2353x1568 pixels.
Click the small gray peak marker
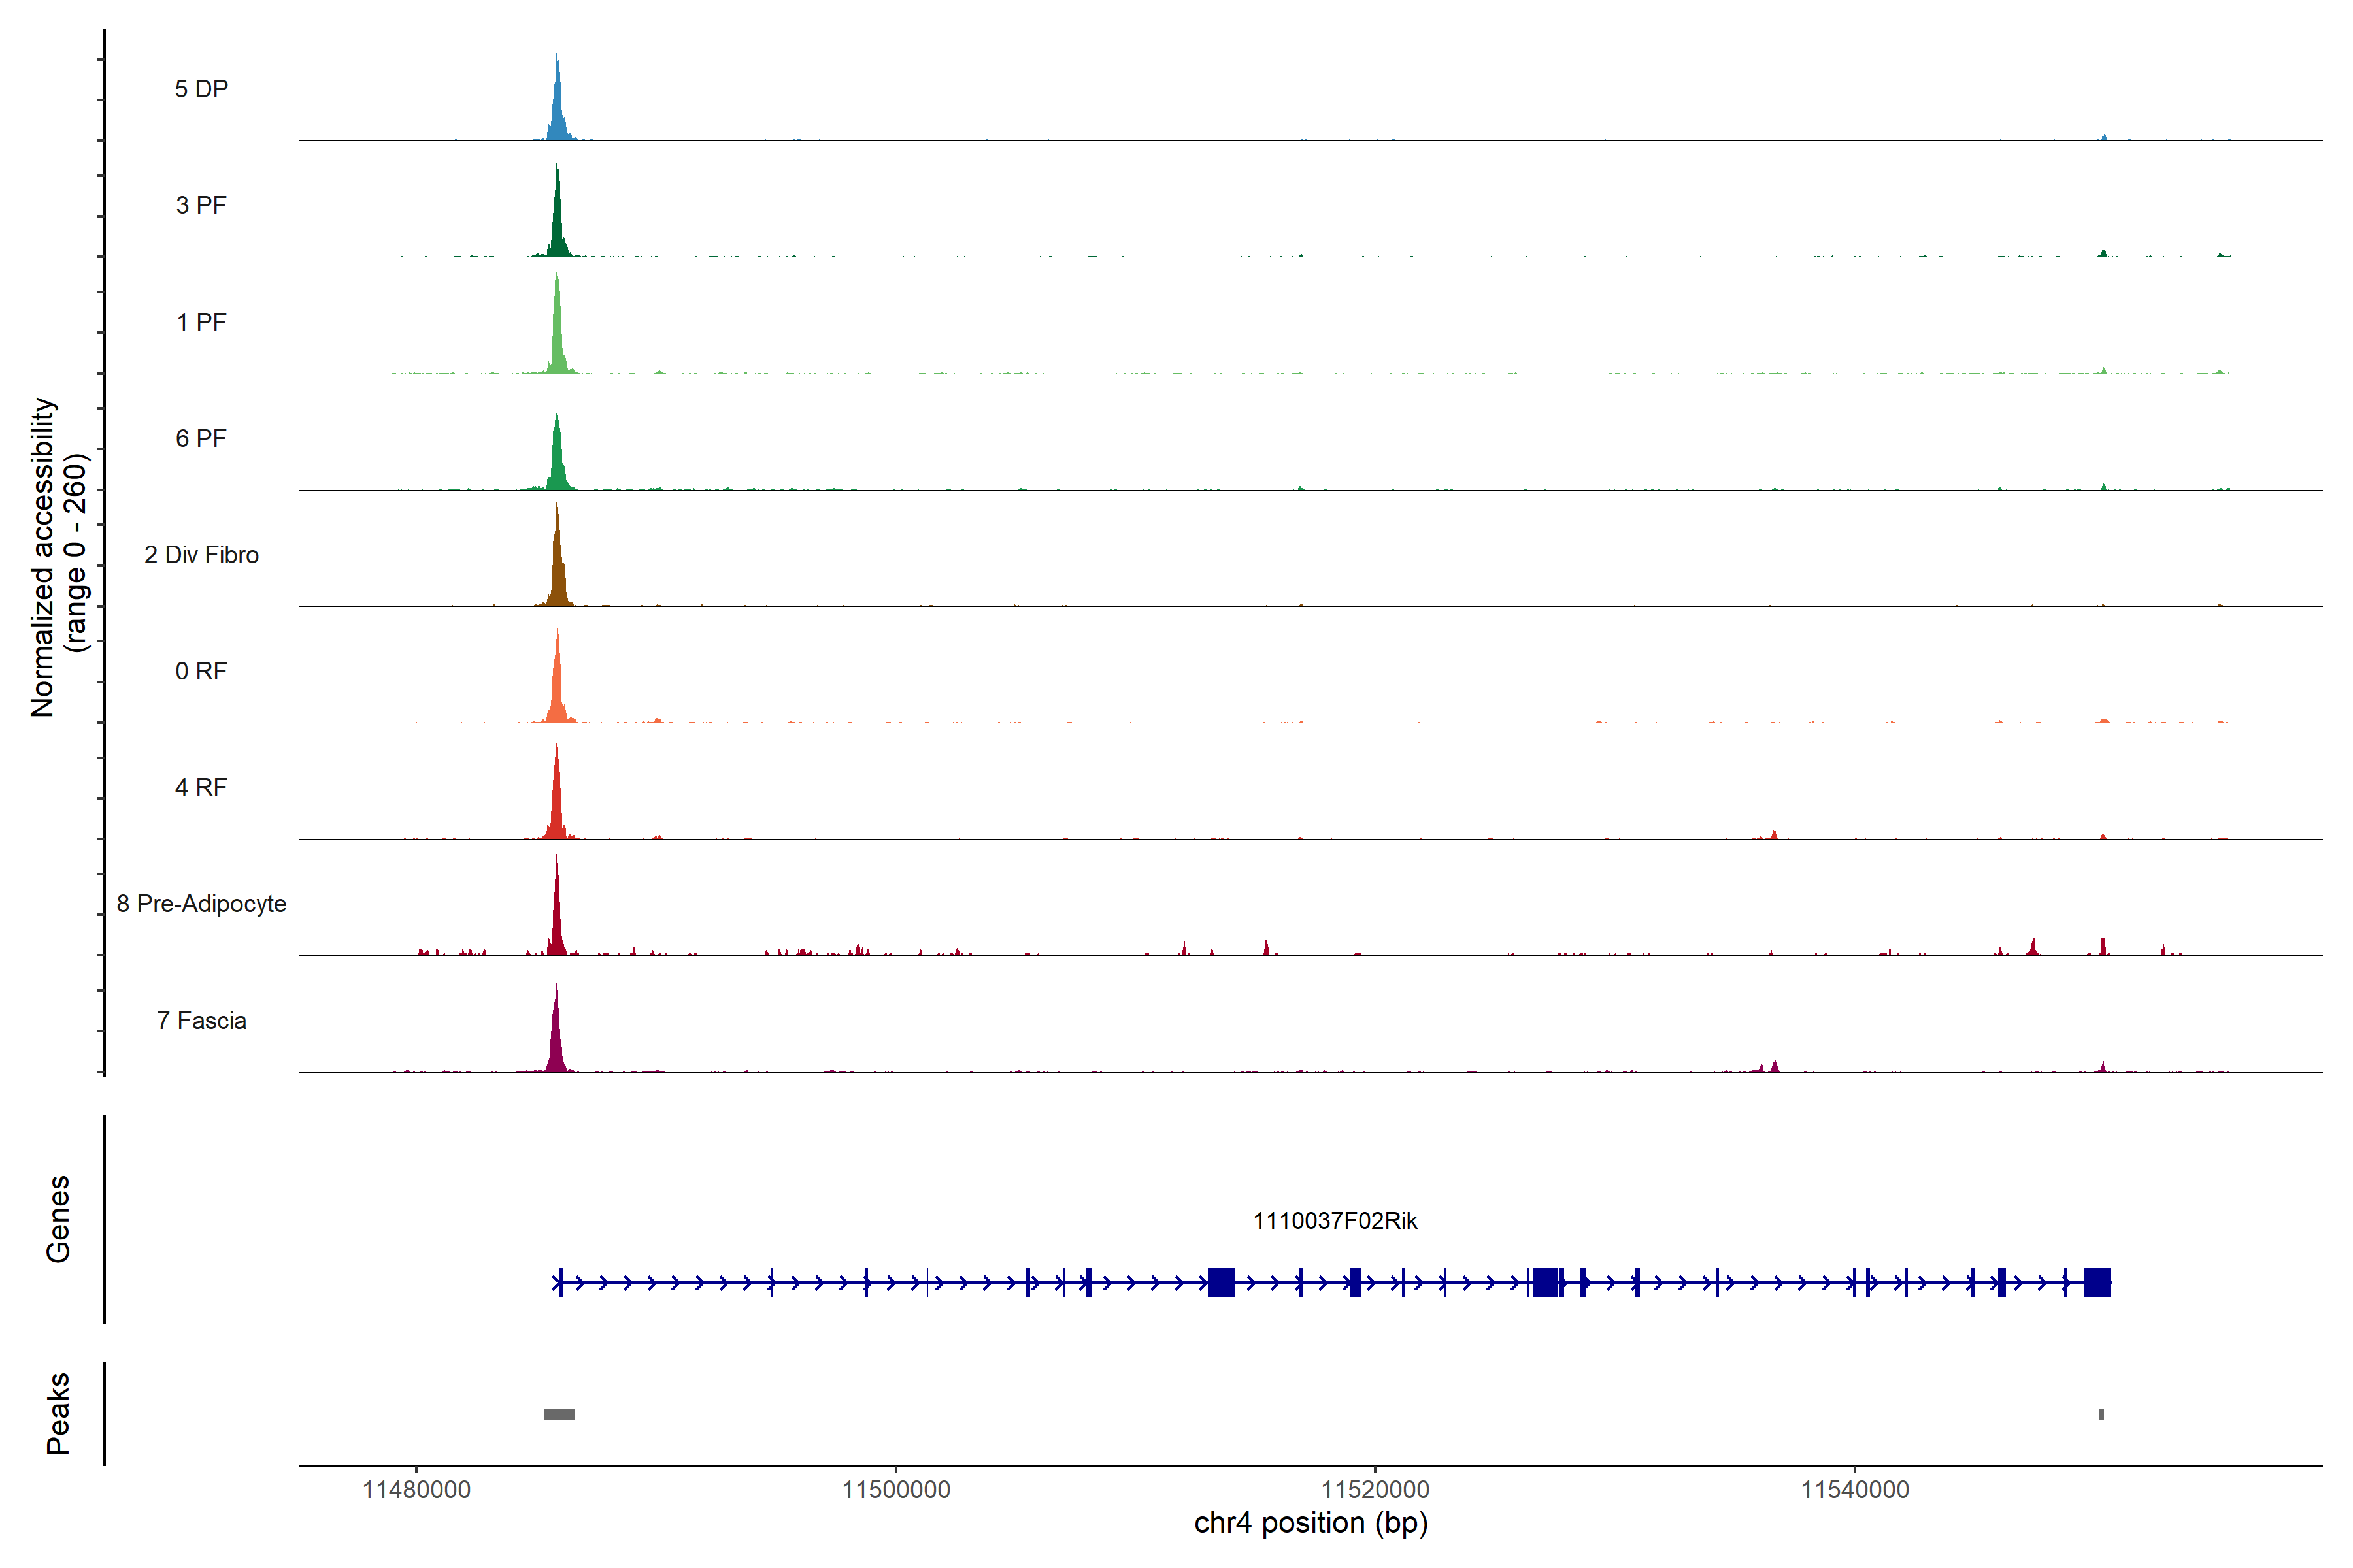pyautogui.click(x=2101, y=1414)
